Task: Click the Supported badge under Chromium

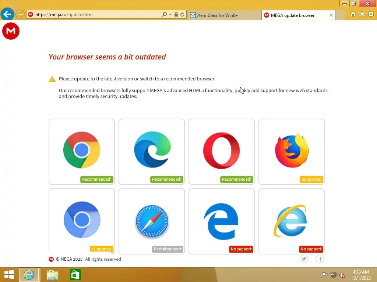Action: tap(102, 249)
